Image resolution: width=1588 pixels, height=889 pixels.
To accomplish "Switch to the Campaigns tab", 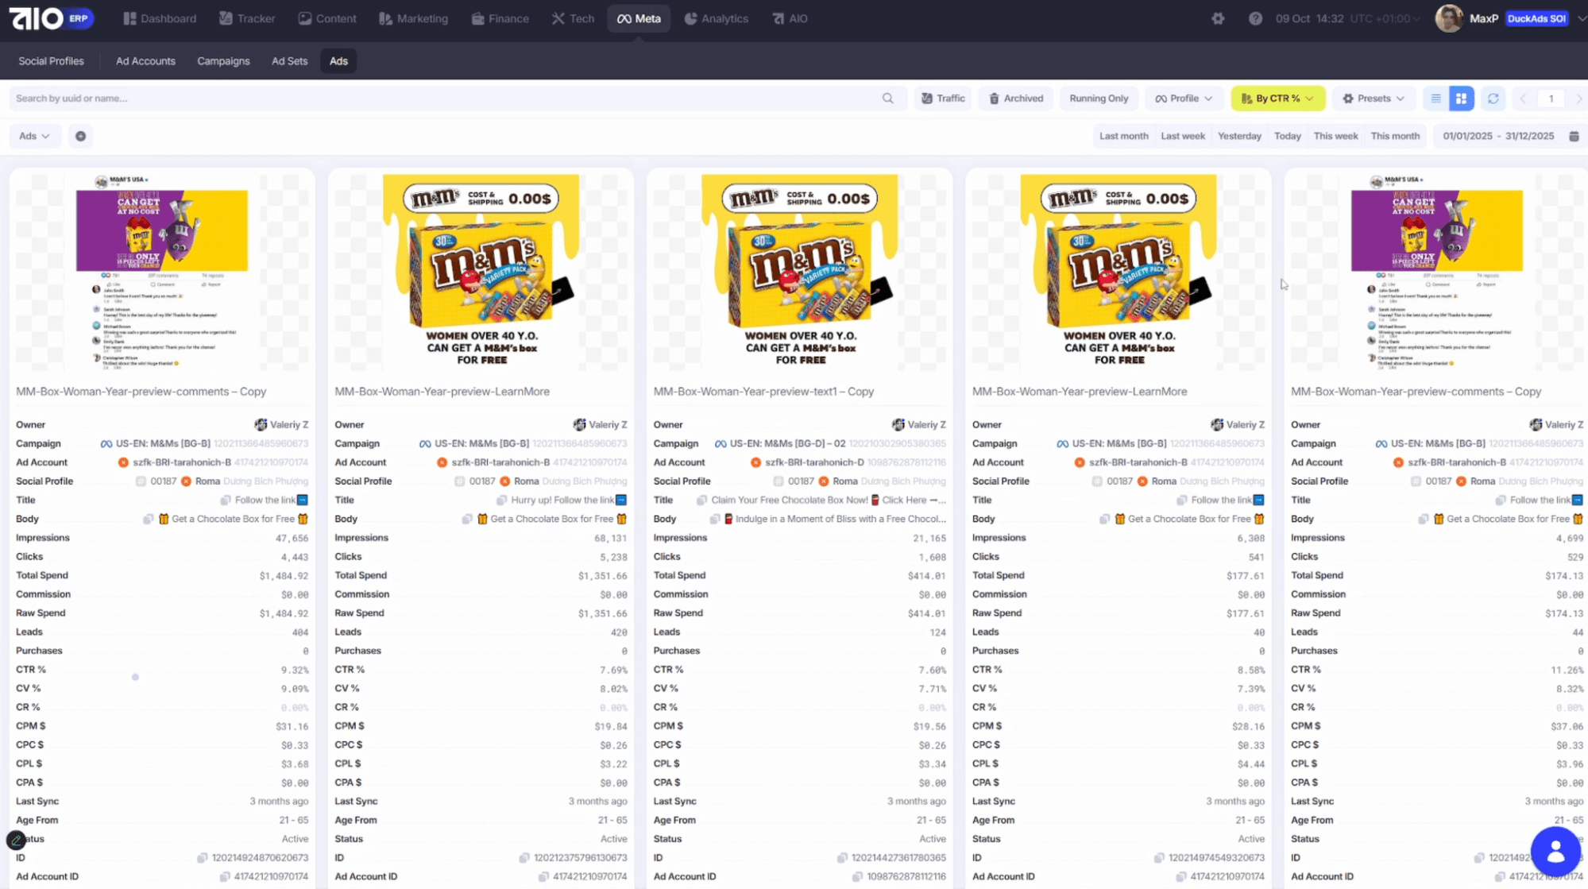I will point(223,61).
